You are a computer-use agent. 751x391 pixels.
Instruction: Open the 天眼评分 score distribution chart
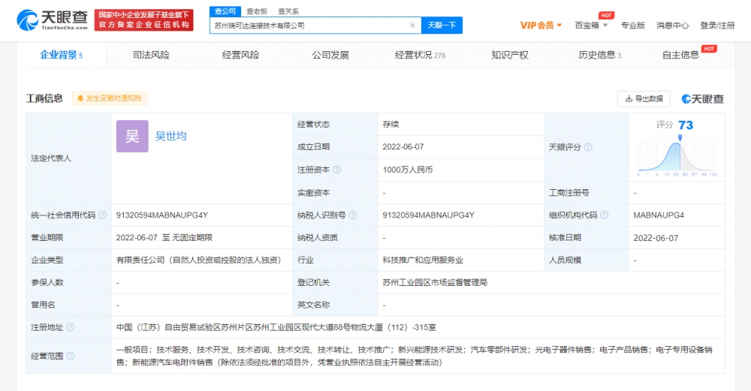point(677,155)
